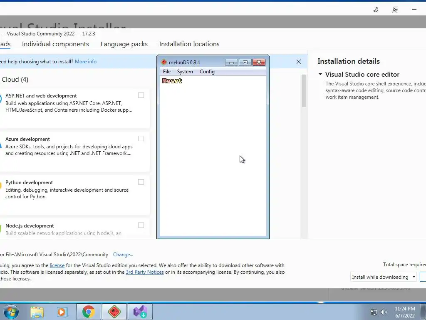Click the Reset text in melonDS
Viewport: 426px width, 320px height.
pyautogui.click(x=172, y=81)
